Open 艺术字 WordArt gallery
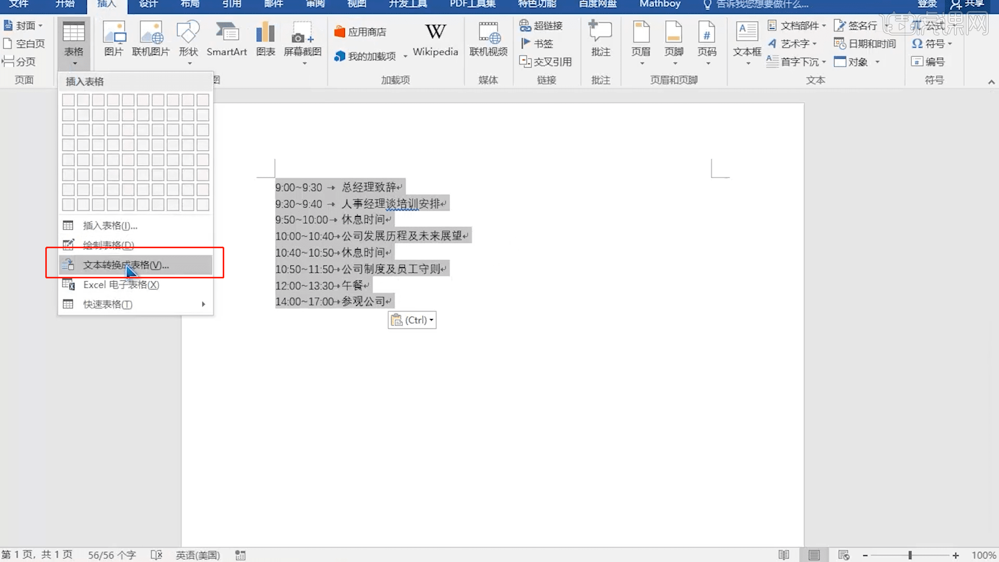 [x=792, y=44]
